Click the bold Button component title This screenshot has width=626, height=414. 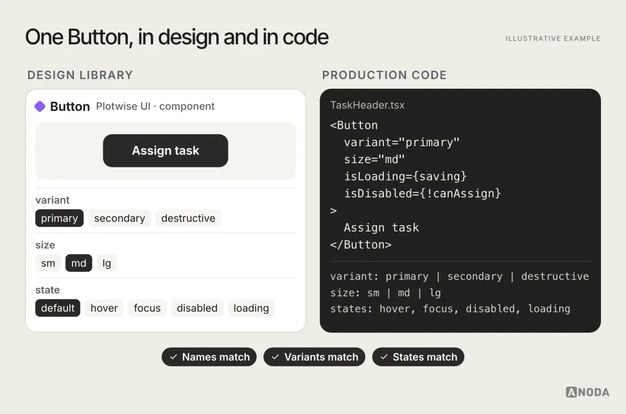70,106
